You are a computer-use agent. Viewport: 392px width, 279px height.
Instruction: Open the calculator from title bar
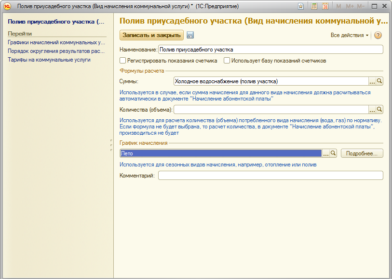pyautogui.click(x=314, y=6)
